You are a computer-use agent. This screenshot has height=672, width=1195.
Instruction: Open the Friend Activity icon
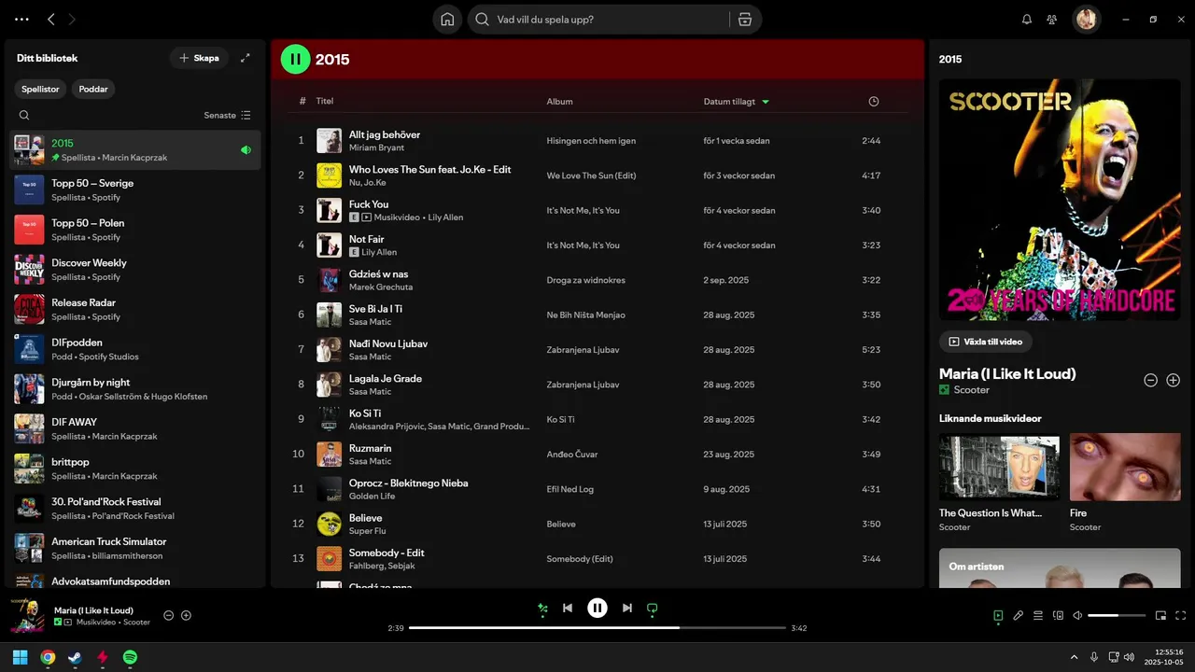pos(1052,19)
